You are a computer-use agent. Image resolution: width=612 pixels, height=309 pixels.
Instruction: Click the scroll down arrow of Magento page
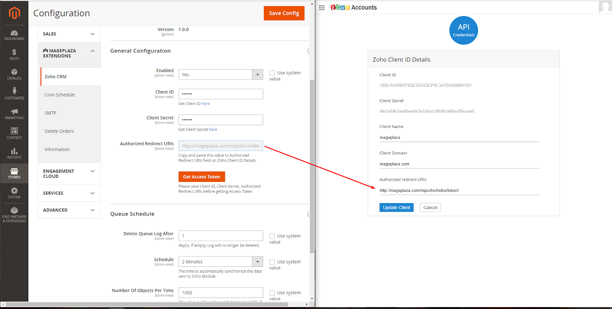pyautogui.click(x=312, y=299)
